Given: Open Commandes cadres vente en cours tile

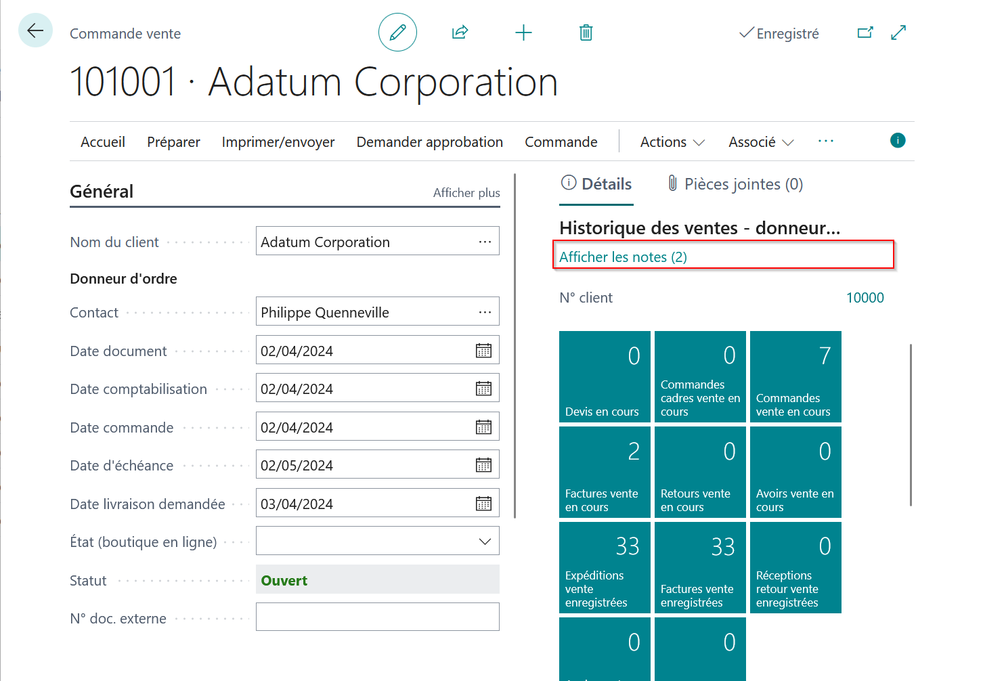Looking at the screenshot, I should coord(700,376).
